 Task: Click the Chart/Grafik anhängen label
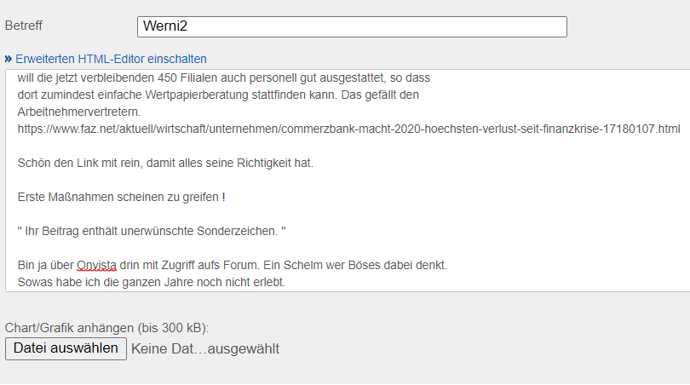(x=106, y=328)
